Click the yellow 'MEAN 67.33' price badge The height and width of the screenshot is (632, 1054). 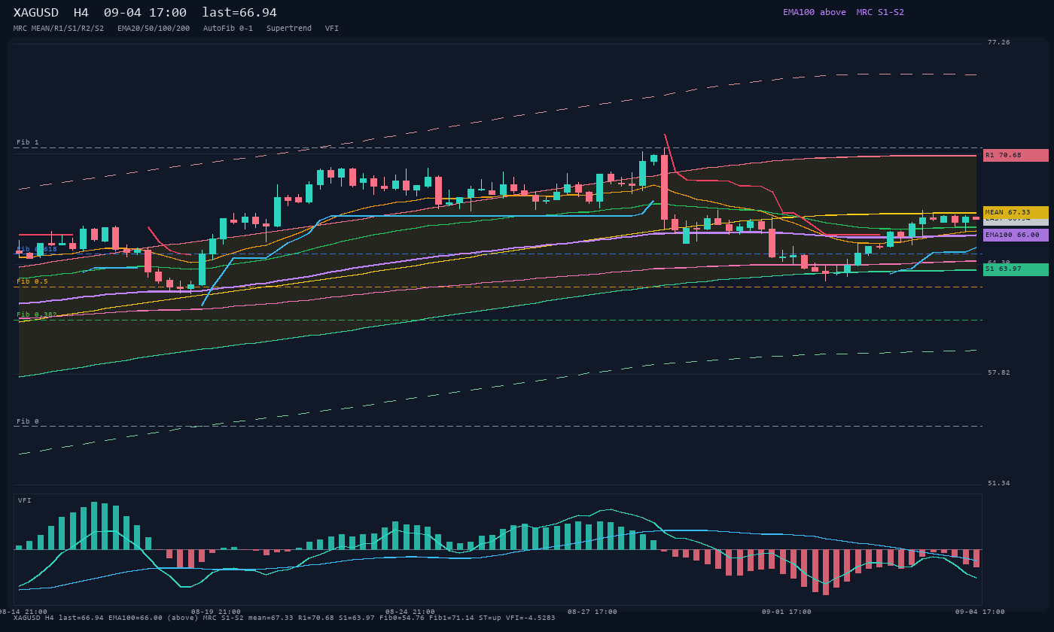(x=1016, y=212)
